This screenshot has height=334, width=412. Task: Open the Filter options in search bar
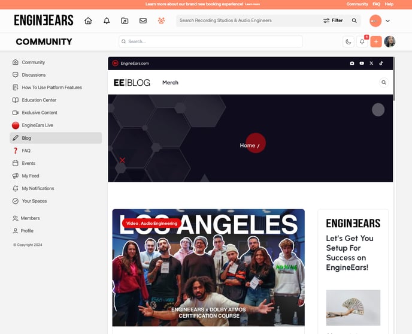[x=333, y=20]
